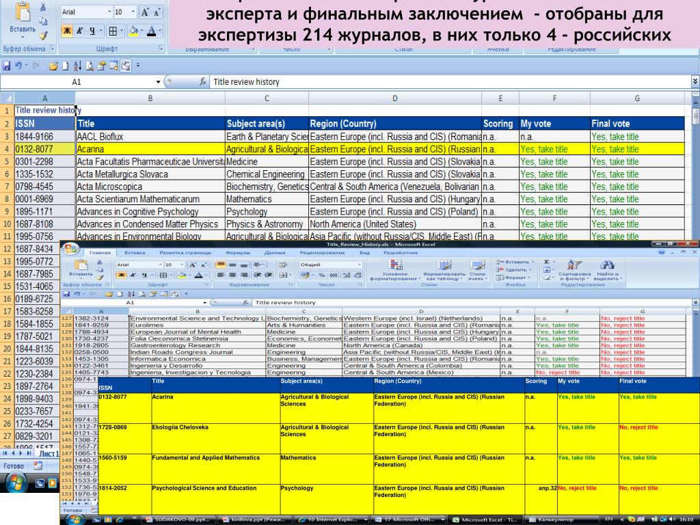Switch to the Вставка tab in front Excel
This screenshot has width=700, height=525.
[x=135, y=253]
